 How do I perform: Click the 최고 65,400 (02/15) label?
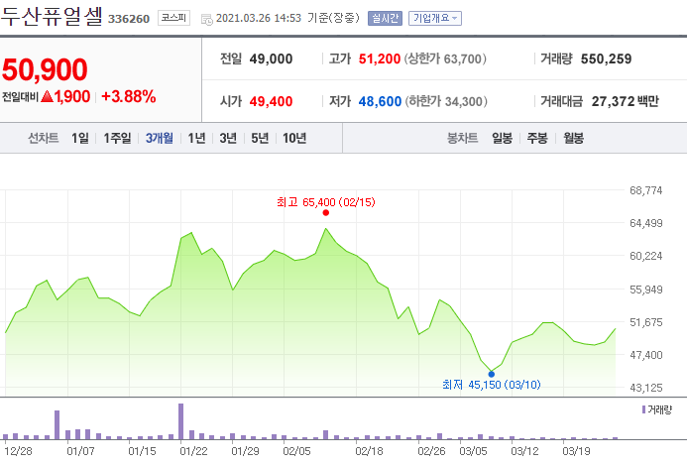(326, 202)
